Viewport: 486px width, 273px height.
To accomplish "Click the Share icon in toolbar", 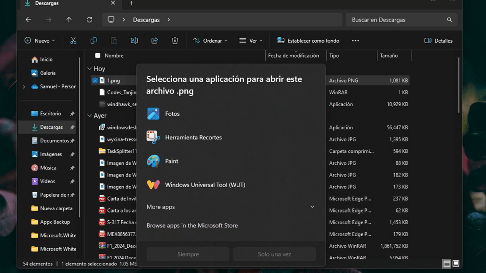I will point(154,40).
